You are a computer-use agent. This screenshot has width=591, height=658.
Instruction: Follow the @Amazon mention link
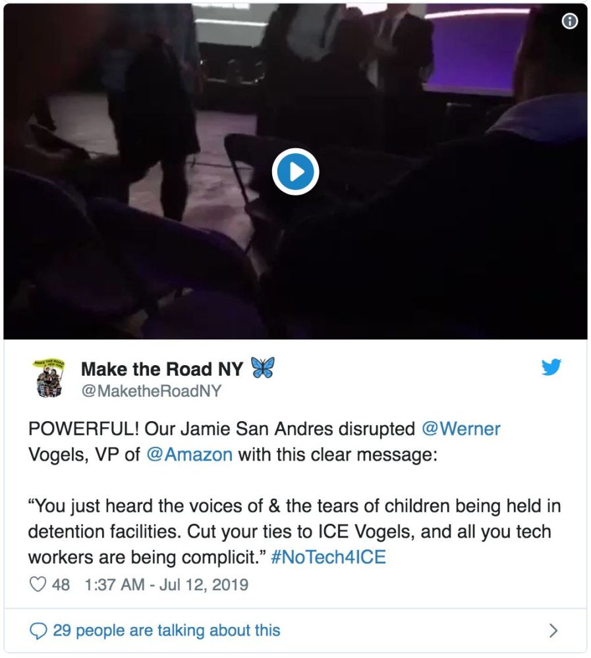pos(189,455)
